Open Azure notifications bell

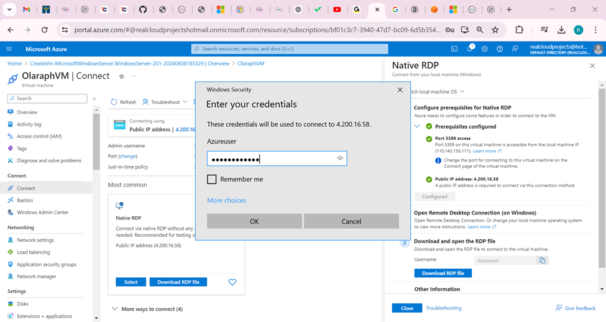(470, 48)
